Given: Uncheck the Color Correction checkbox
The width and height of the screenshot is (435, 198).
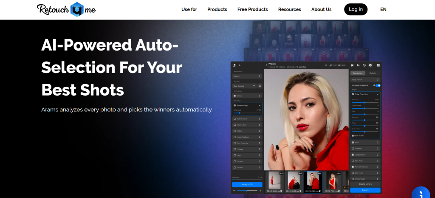Looking at the screenshot, I should 353,94.
